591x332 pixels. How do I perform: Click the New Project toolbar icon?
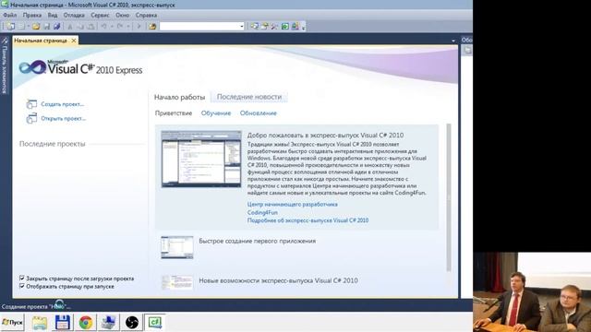click(11, 27)
